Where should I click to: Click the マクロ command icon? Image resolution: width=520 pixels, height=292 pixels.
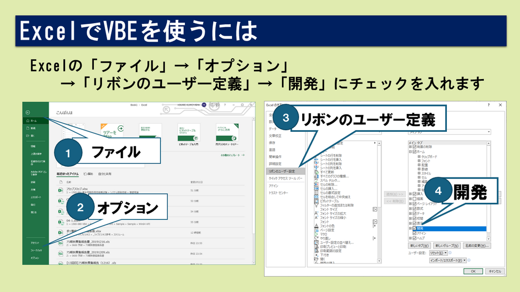point(316,234)
